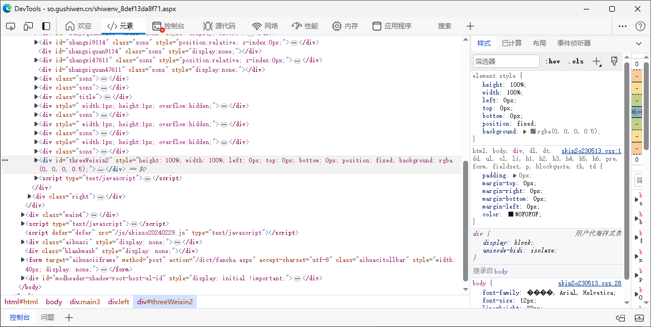
Task: Click the 筛选器 filter input field
Action: (506, 61)
